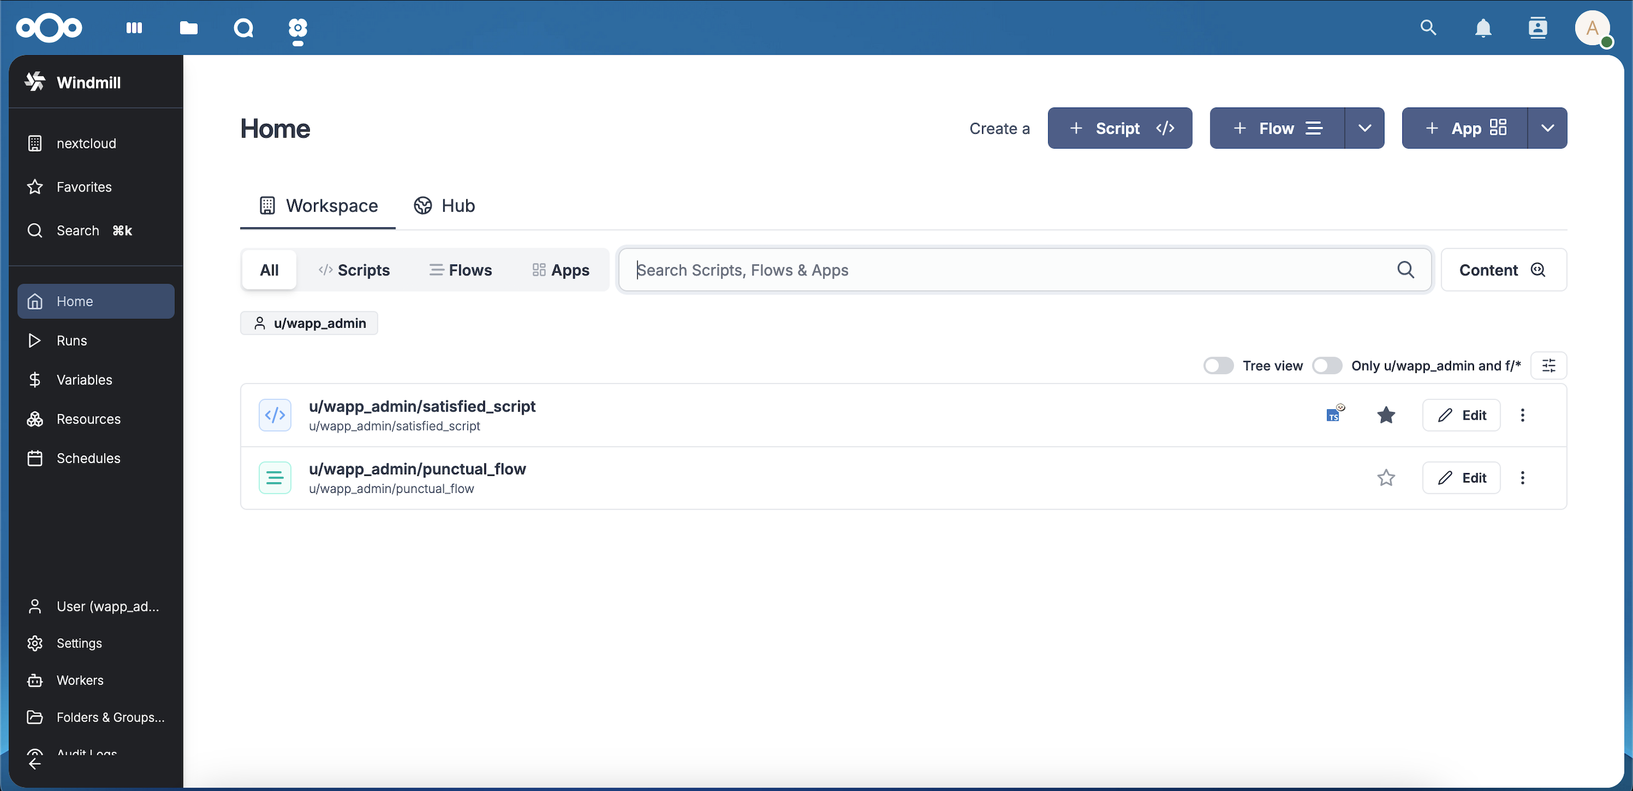Toggle Only u/wapp_admin and f/* filter

point(1327,365)
